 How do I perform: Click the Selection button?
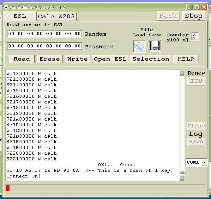coord(151,59)
